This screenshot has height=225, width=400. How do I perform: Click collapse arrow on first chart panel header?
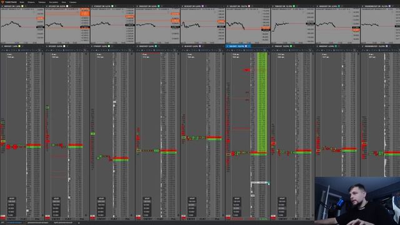[x=2, y=6]
